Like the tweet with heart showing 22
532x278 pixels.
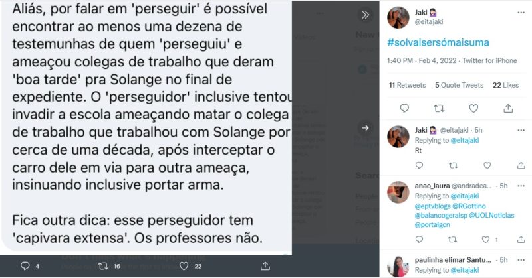click(184, 266)
